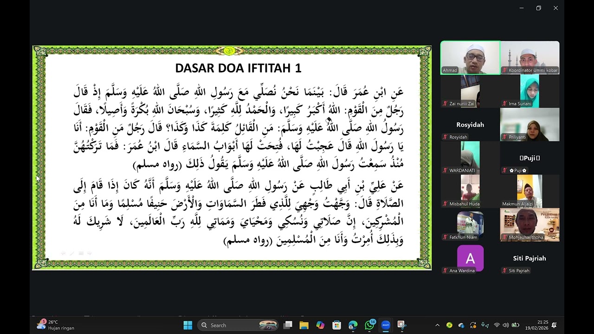This screenshot has height=334, width=594.
Task: Select Koordinator ummi kobar's video tile
Action: coord(529,58)
